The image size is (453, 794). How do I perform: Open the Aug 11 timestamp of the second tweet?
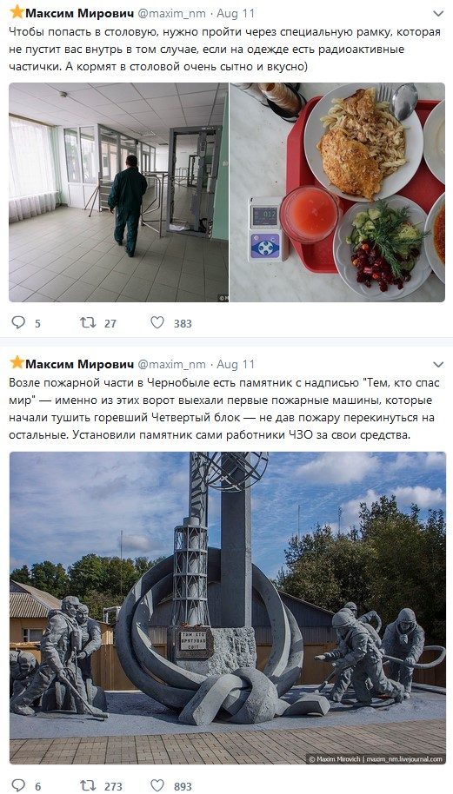(236, 364)
